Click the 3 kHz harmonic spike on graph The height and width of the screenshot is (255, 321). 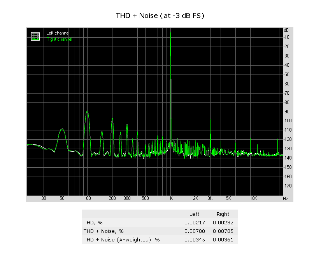click(210, 135)
